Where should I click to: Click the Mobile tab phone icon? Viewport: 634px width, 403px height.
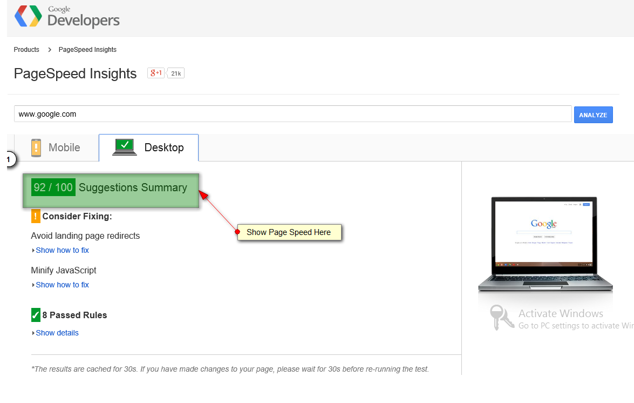pos(36,147)
